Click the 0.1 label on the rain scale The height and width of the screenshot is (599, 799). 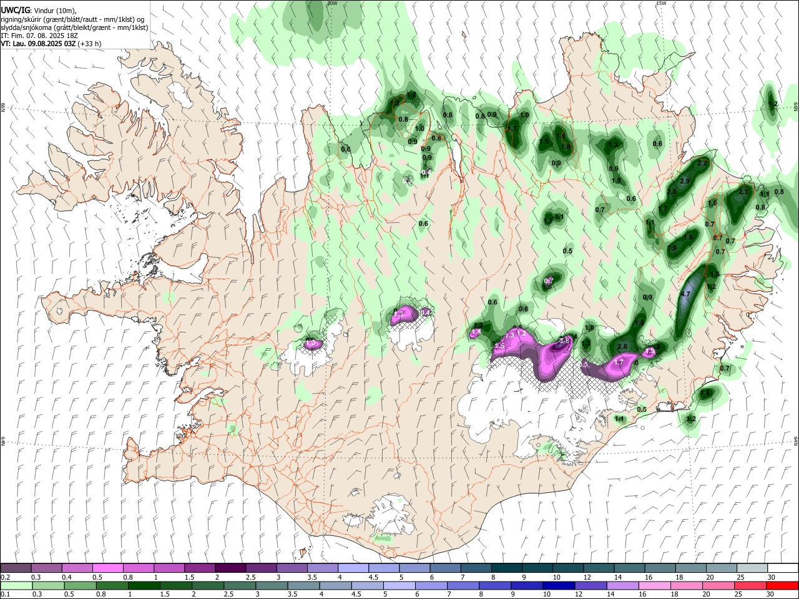(5, 595)
